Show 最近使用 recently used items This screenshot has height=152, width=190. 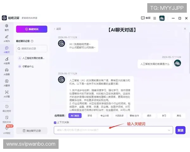(7, 109)
